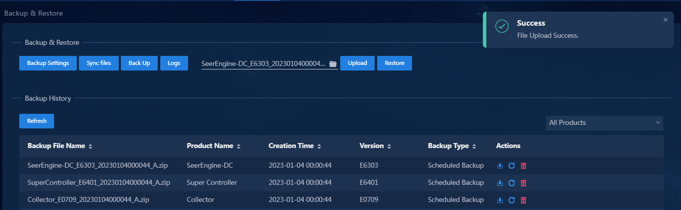Click Scheduled Backup in the SeerEngine-DC row
681x210 pixels.
pyautogui.click(x=456, y=166)
